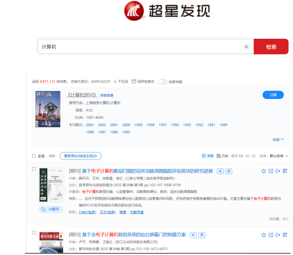Check the checkbox for 站台屏蔽门控制器 article
The width and height of the screenshot is (293, 255).
click(x=34, y=233)
